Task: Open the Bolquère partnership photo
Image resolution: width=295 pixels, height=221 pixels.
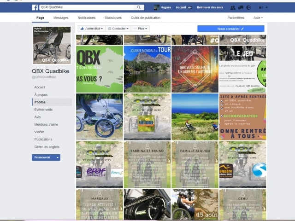Action: [243, 165]
